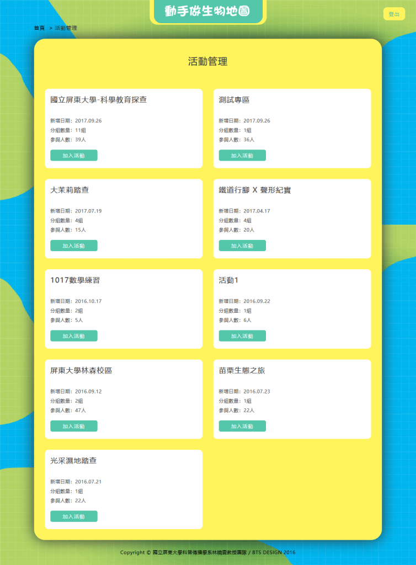
Task: Select the 大茉莉踏查 card title
Action: 70,190
